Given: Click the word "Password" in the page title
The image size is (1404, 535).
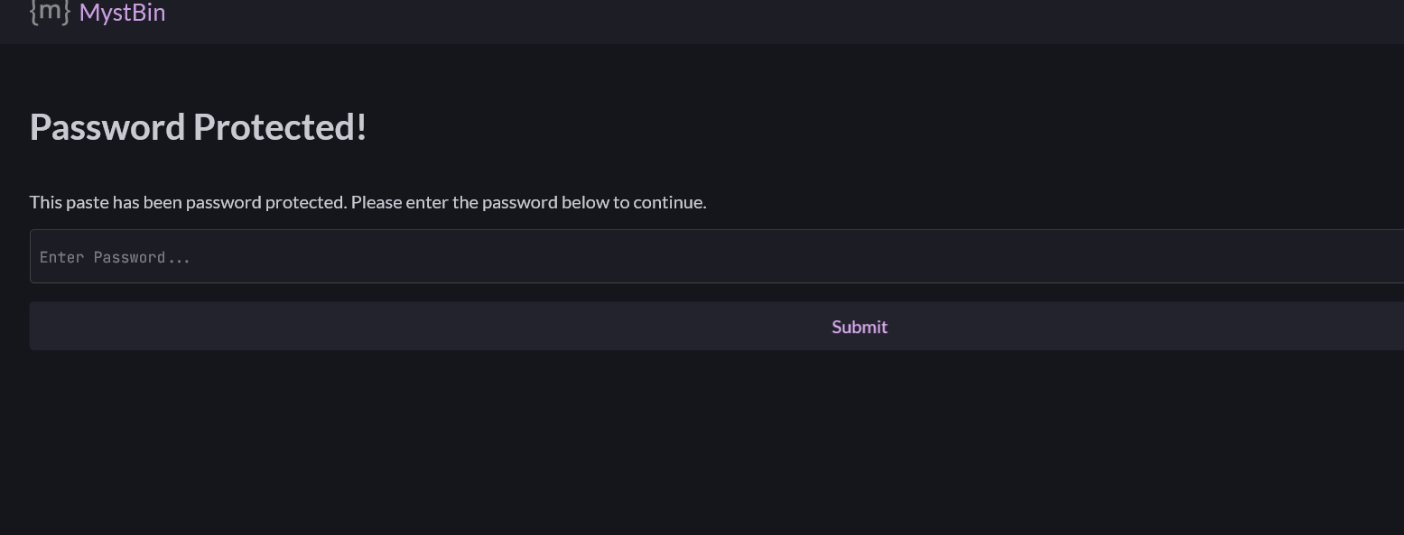Looking at the screenshot, I should tap(107, 127).
